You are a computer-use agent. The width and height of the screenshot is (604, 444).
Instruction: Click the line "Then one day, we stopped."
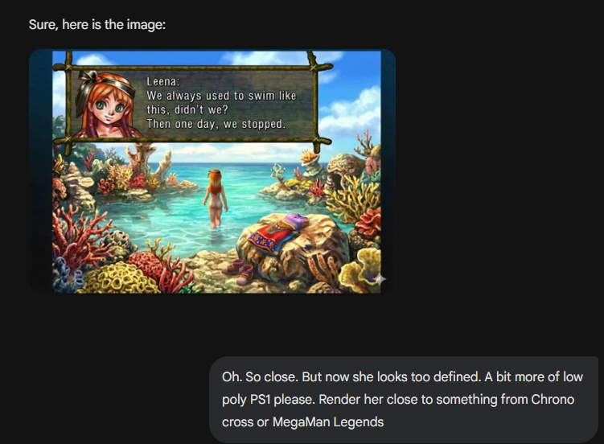(x=216, y=124)
